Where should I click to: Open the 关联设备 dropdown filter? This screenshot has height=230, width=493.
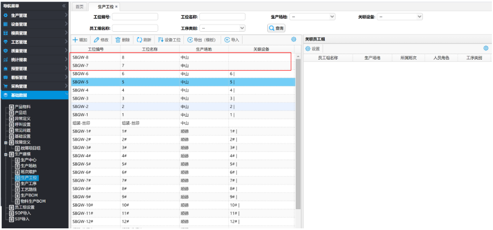(399, 17)
